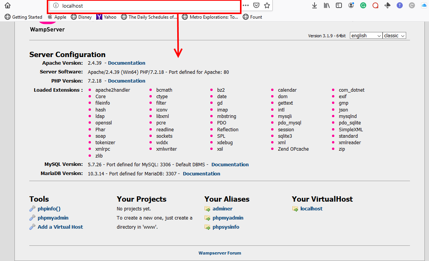The width and height of the screenshot is (429, 261).
Task: Open the Firefox account icon
Action: point(351,5)
